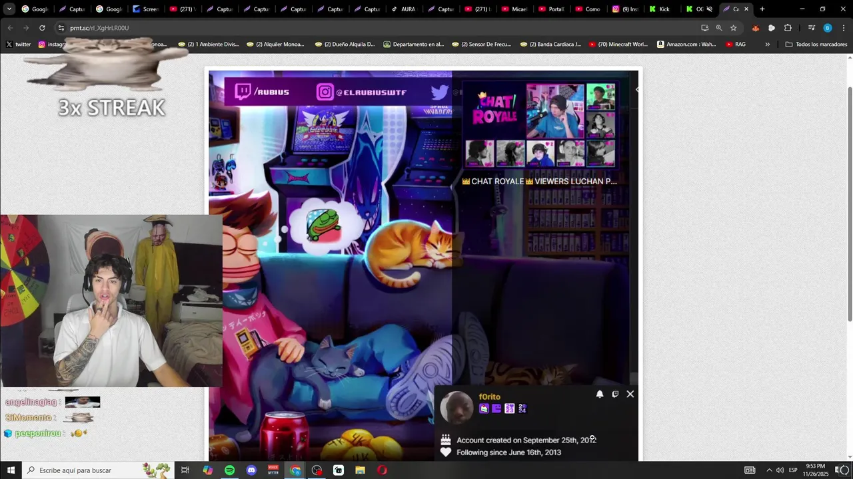The width and height of the screenshot is (853, 479).
Task: Click the 2024 badge under f0rito
Action: [522, 408]
